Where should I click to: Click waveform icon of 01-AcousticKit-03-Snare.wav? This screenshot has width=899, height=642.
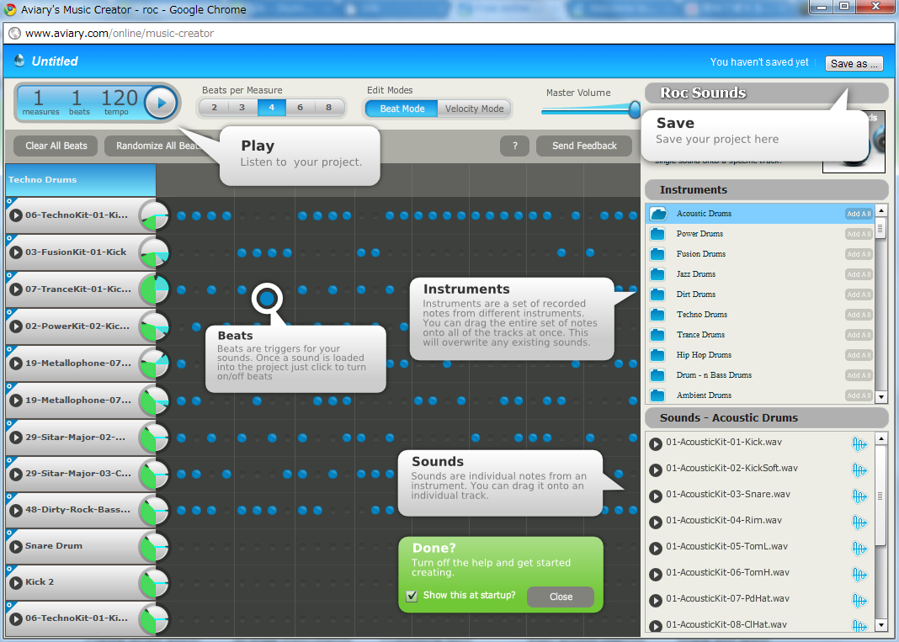pos(859,496)
